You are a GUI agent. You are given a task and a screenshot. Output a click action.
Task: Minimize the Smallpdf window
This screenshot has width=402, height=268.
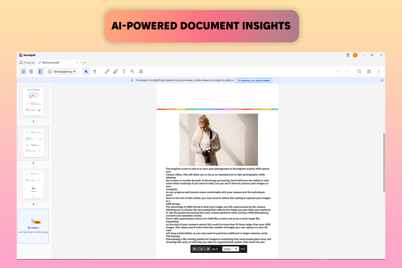[363, 55]
